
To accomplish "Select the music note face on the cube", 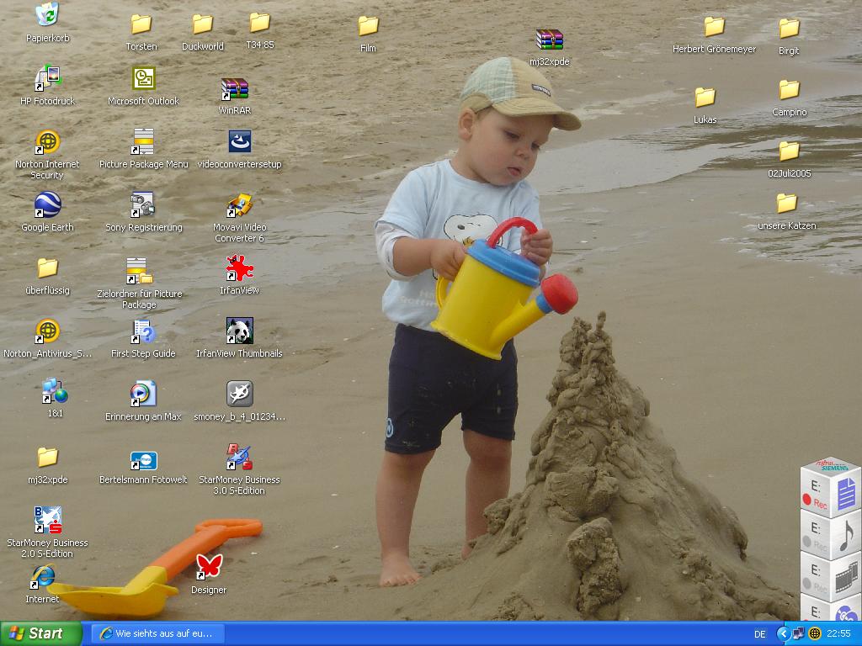I will tap(846, 533).
